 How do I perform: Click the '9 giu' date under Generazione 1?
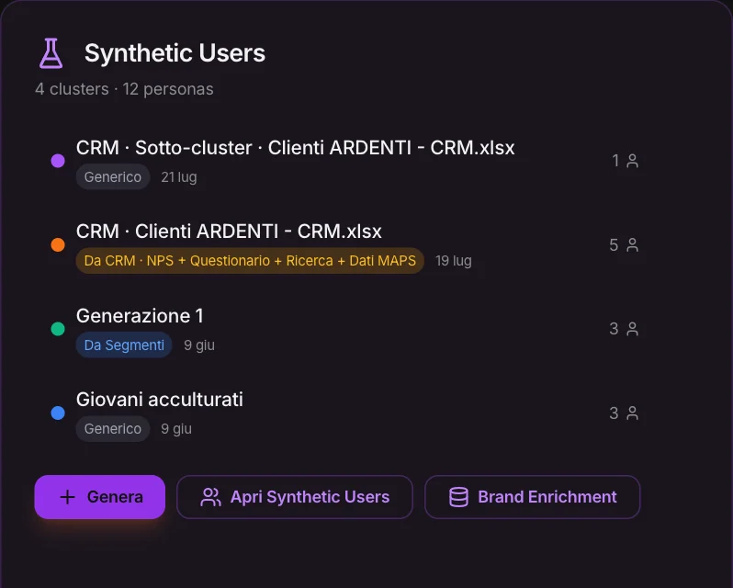(199, 345)
